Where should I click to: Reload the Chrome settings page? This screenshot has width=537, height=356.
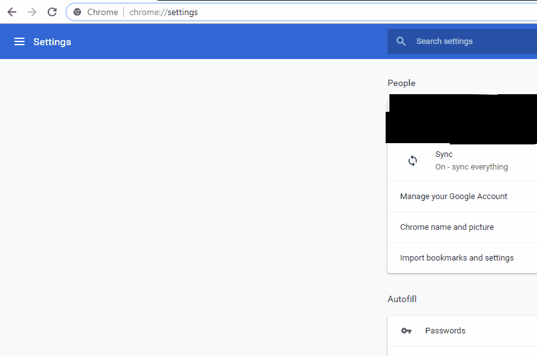(52, 13)
